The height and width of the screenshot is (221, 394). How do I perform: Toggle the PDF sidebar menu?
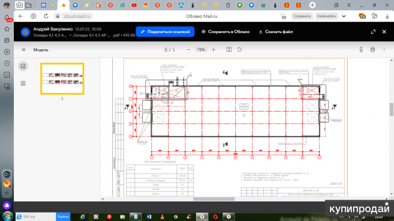24,50
